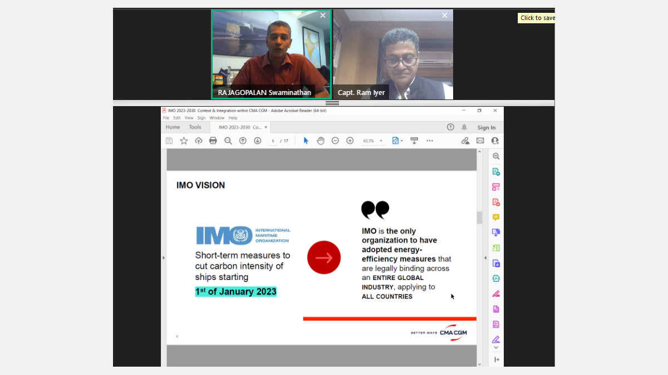Click the arrow Selection tool

(306, 141)
